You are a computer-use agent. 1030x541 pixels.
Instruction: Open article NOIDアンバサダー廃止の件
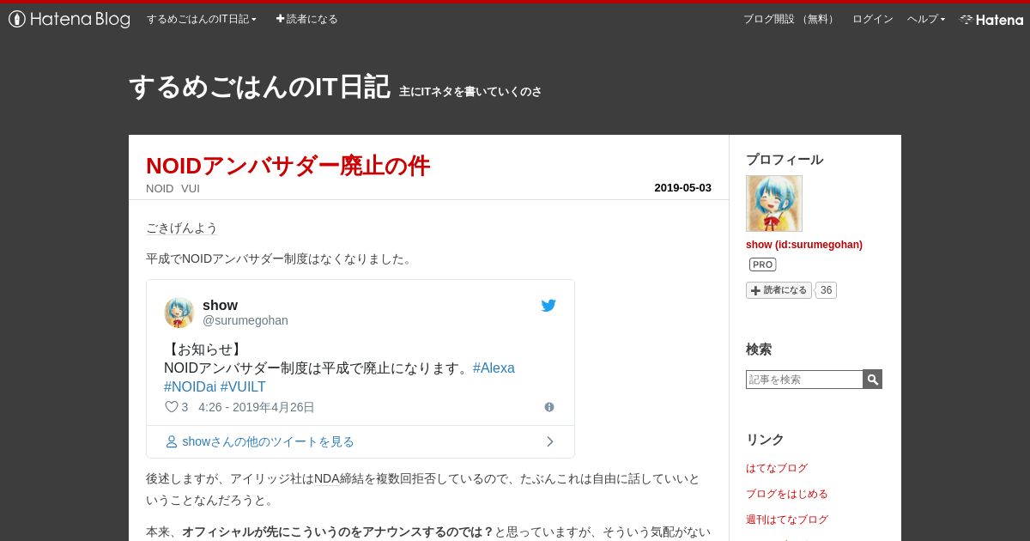click(288, 166)
